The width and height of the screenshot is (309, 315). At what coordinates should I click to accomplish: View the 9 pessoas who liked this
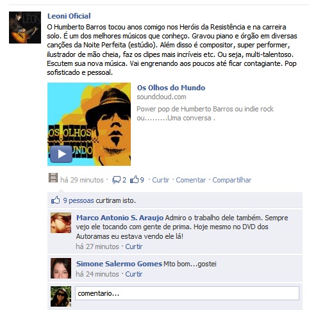(x=78, y=200)
